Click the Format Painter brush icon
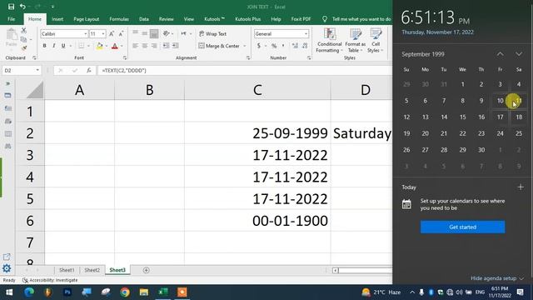 (x=24, y=48)
